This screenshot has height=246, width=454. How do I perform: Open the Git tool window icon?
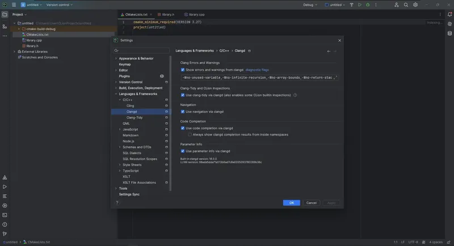point(5,234)
